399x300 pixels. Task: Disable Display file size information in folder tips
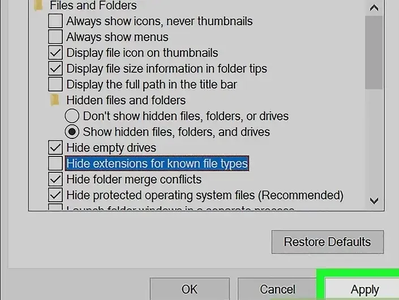pos(55,68)
